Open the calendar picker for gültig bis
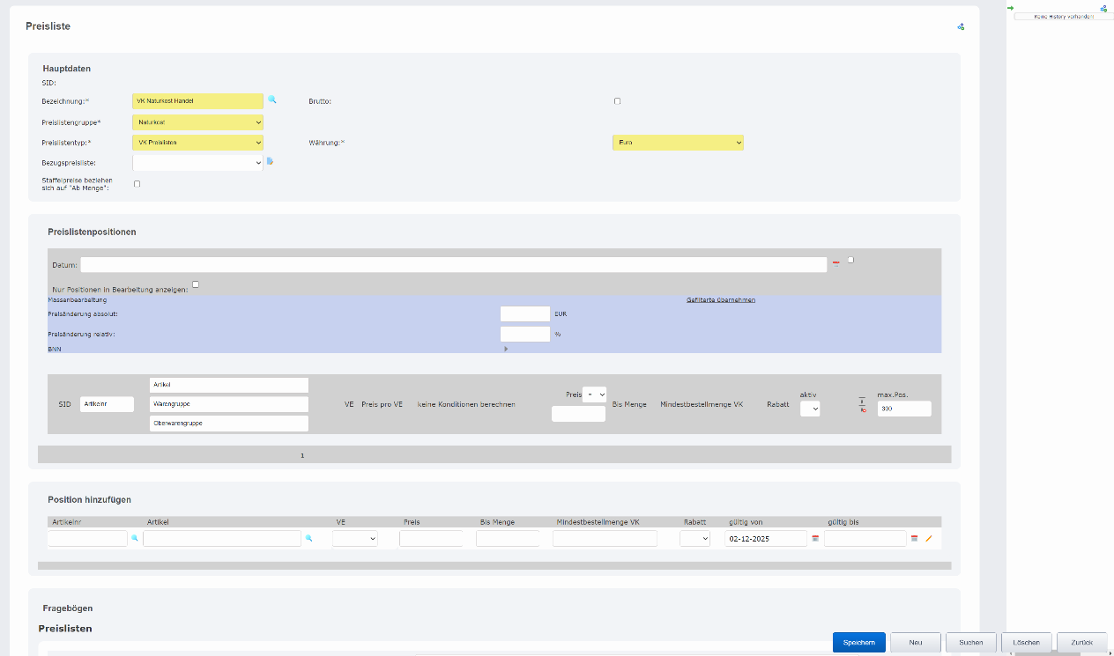1114x656 pixels. [x=914, y=537]
